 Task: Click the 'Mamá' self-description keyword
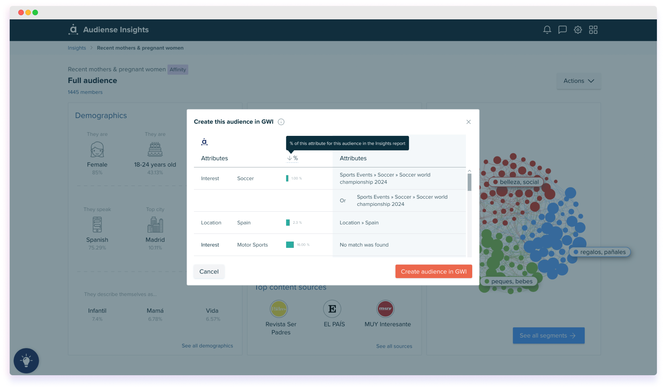tap(155, 311)
